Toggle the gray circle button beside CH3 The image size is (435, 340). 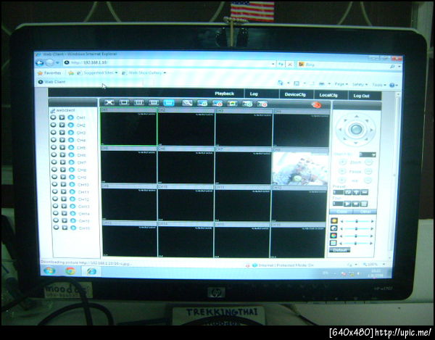click(x=53, y=132)
